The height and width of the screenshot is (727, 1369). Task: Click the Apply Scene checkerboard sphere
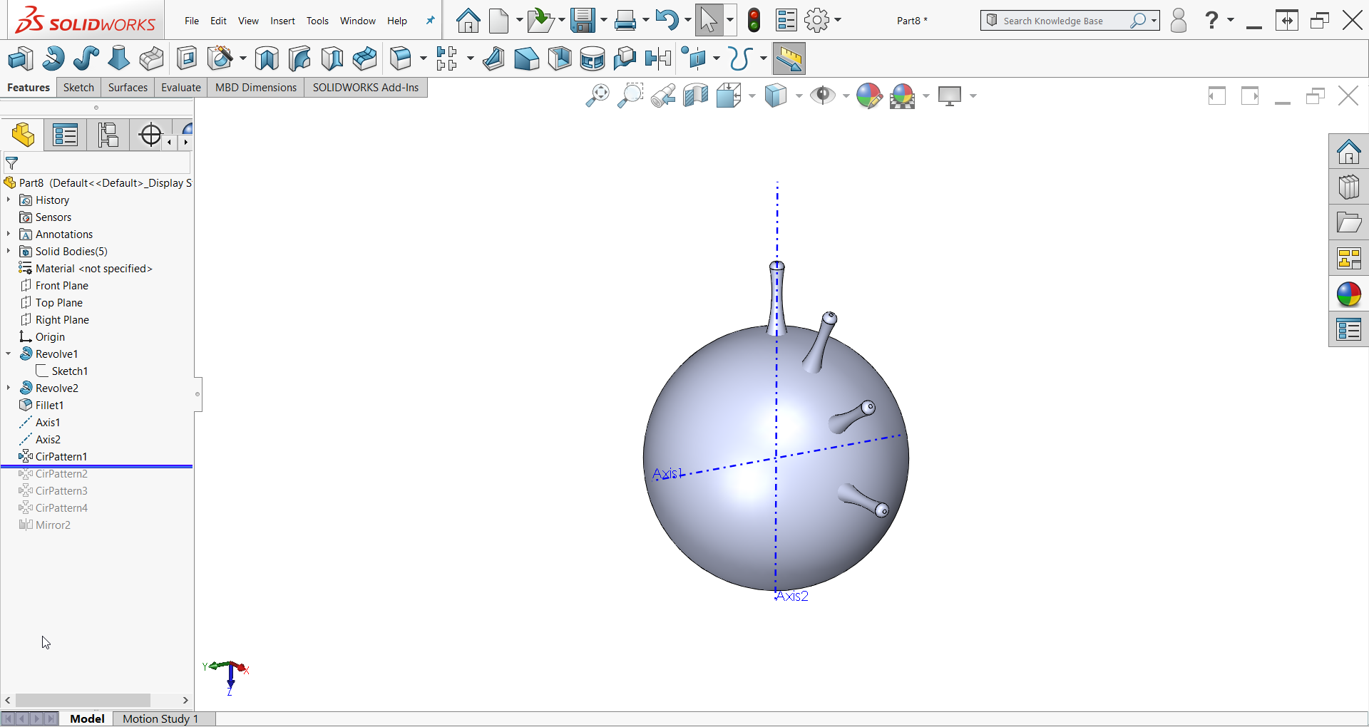coord(903,95)
